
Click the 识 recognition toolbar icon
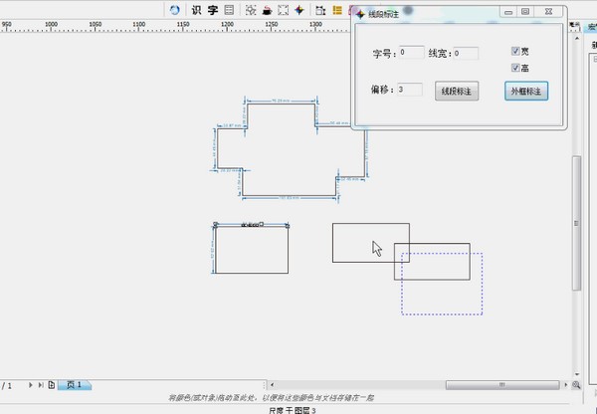(196, 10)
